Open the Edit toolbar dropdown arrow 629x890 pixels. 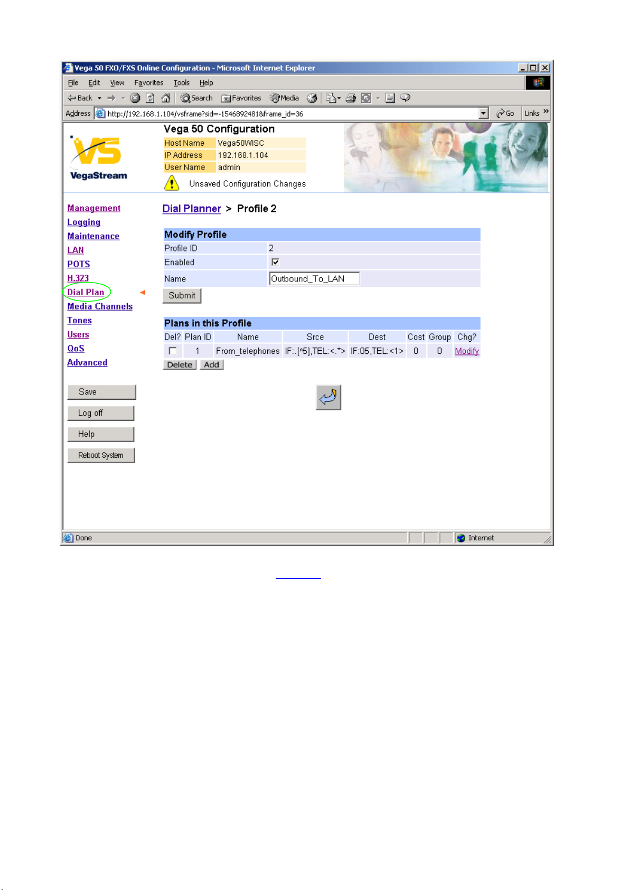378,98
